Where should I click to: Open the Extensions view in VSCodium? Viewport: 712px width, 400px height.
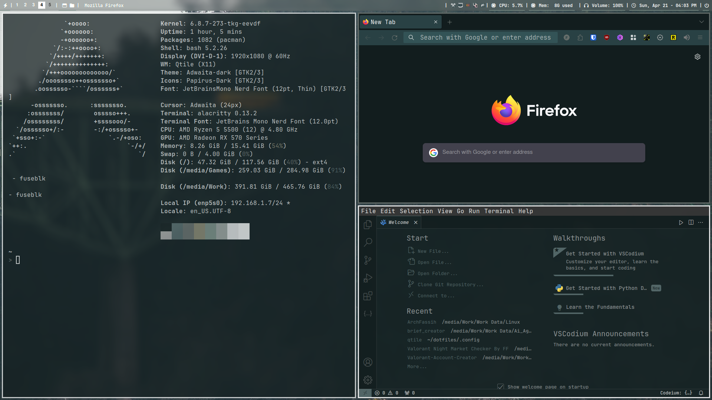(368, 296)
